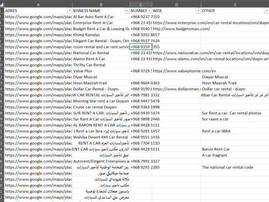The image size is (269, 202).
Task: Select column C header
Action: [141, 4]
